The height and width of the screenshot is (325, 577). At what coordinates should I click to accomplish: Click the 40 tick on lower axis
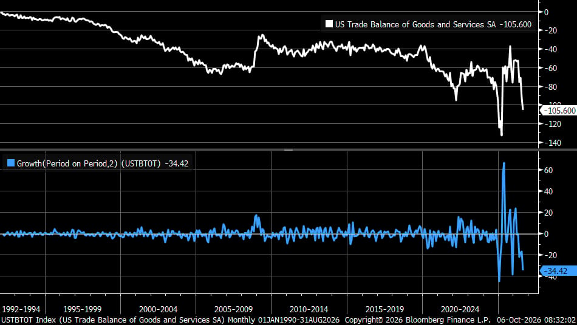[x=548, y=191]
